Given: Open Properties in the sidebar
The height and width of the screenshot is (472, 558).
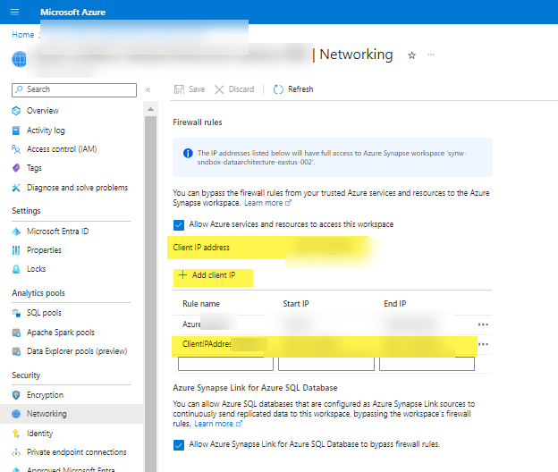Looking at the screenshot, I should tap(44, 250).
